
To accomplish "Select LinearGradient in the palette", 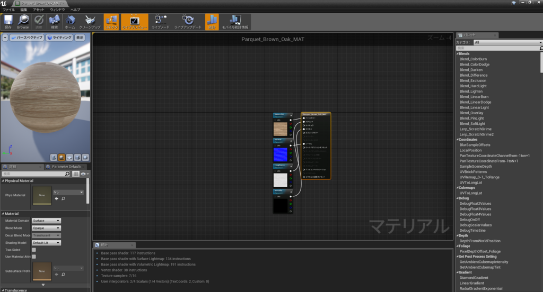I will click(x=471, y=283).
